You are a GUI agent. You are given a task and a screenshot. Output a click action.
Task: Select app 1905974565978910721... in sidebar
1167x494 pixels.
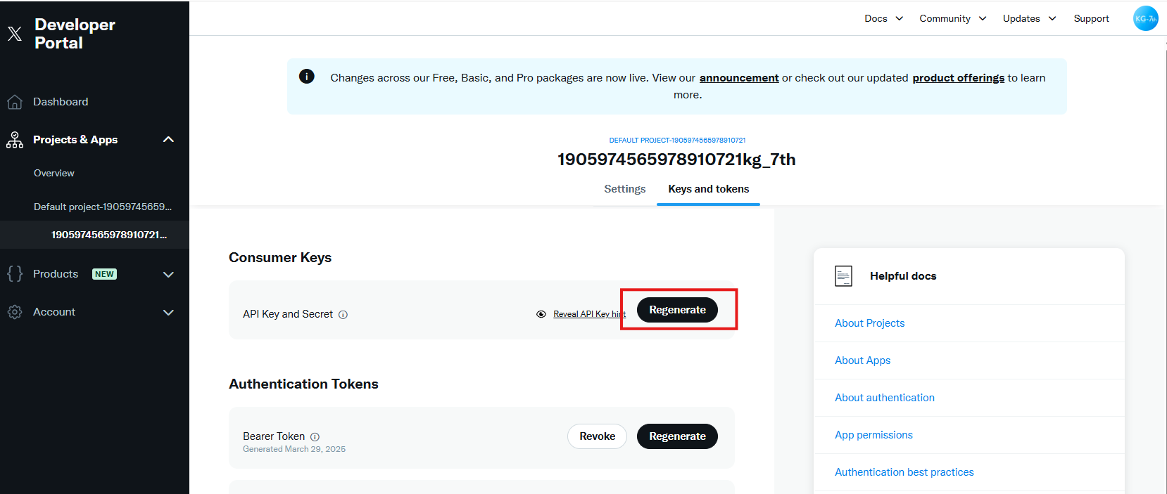(109, 235)
